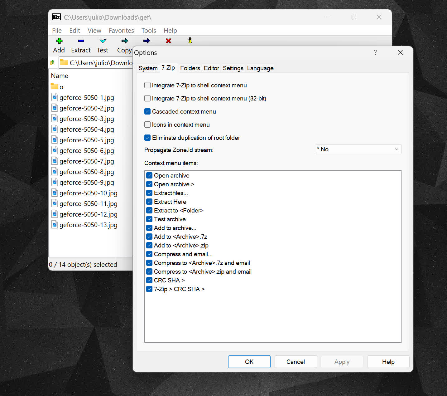Switch to the Language tab
Viewport: 447px width, 396px height.
pos(260,68)
